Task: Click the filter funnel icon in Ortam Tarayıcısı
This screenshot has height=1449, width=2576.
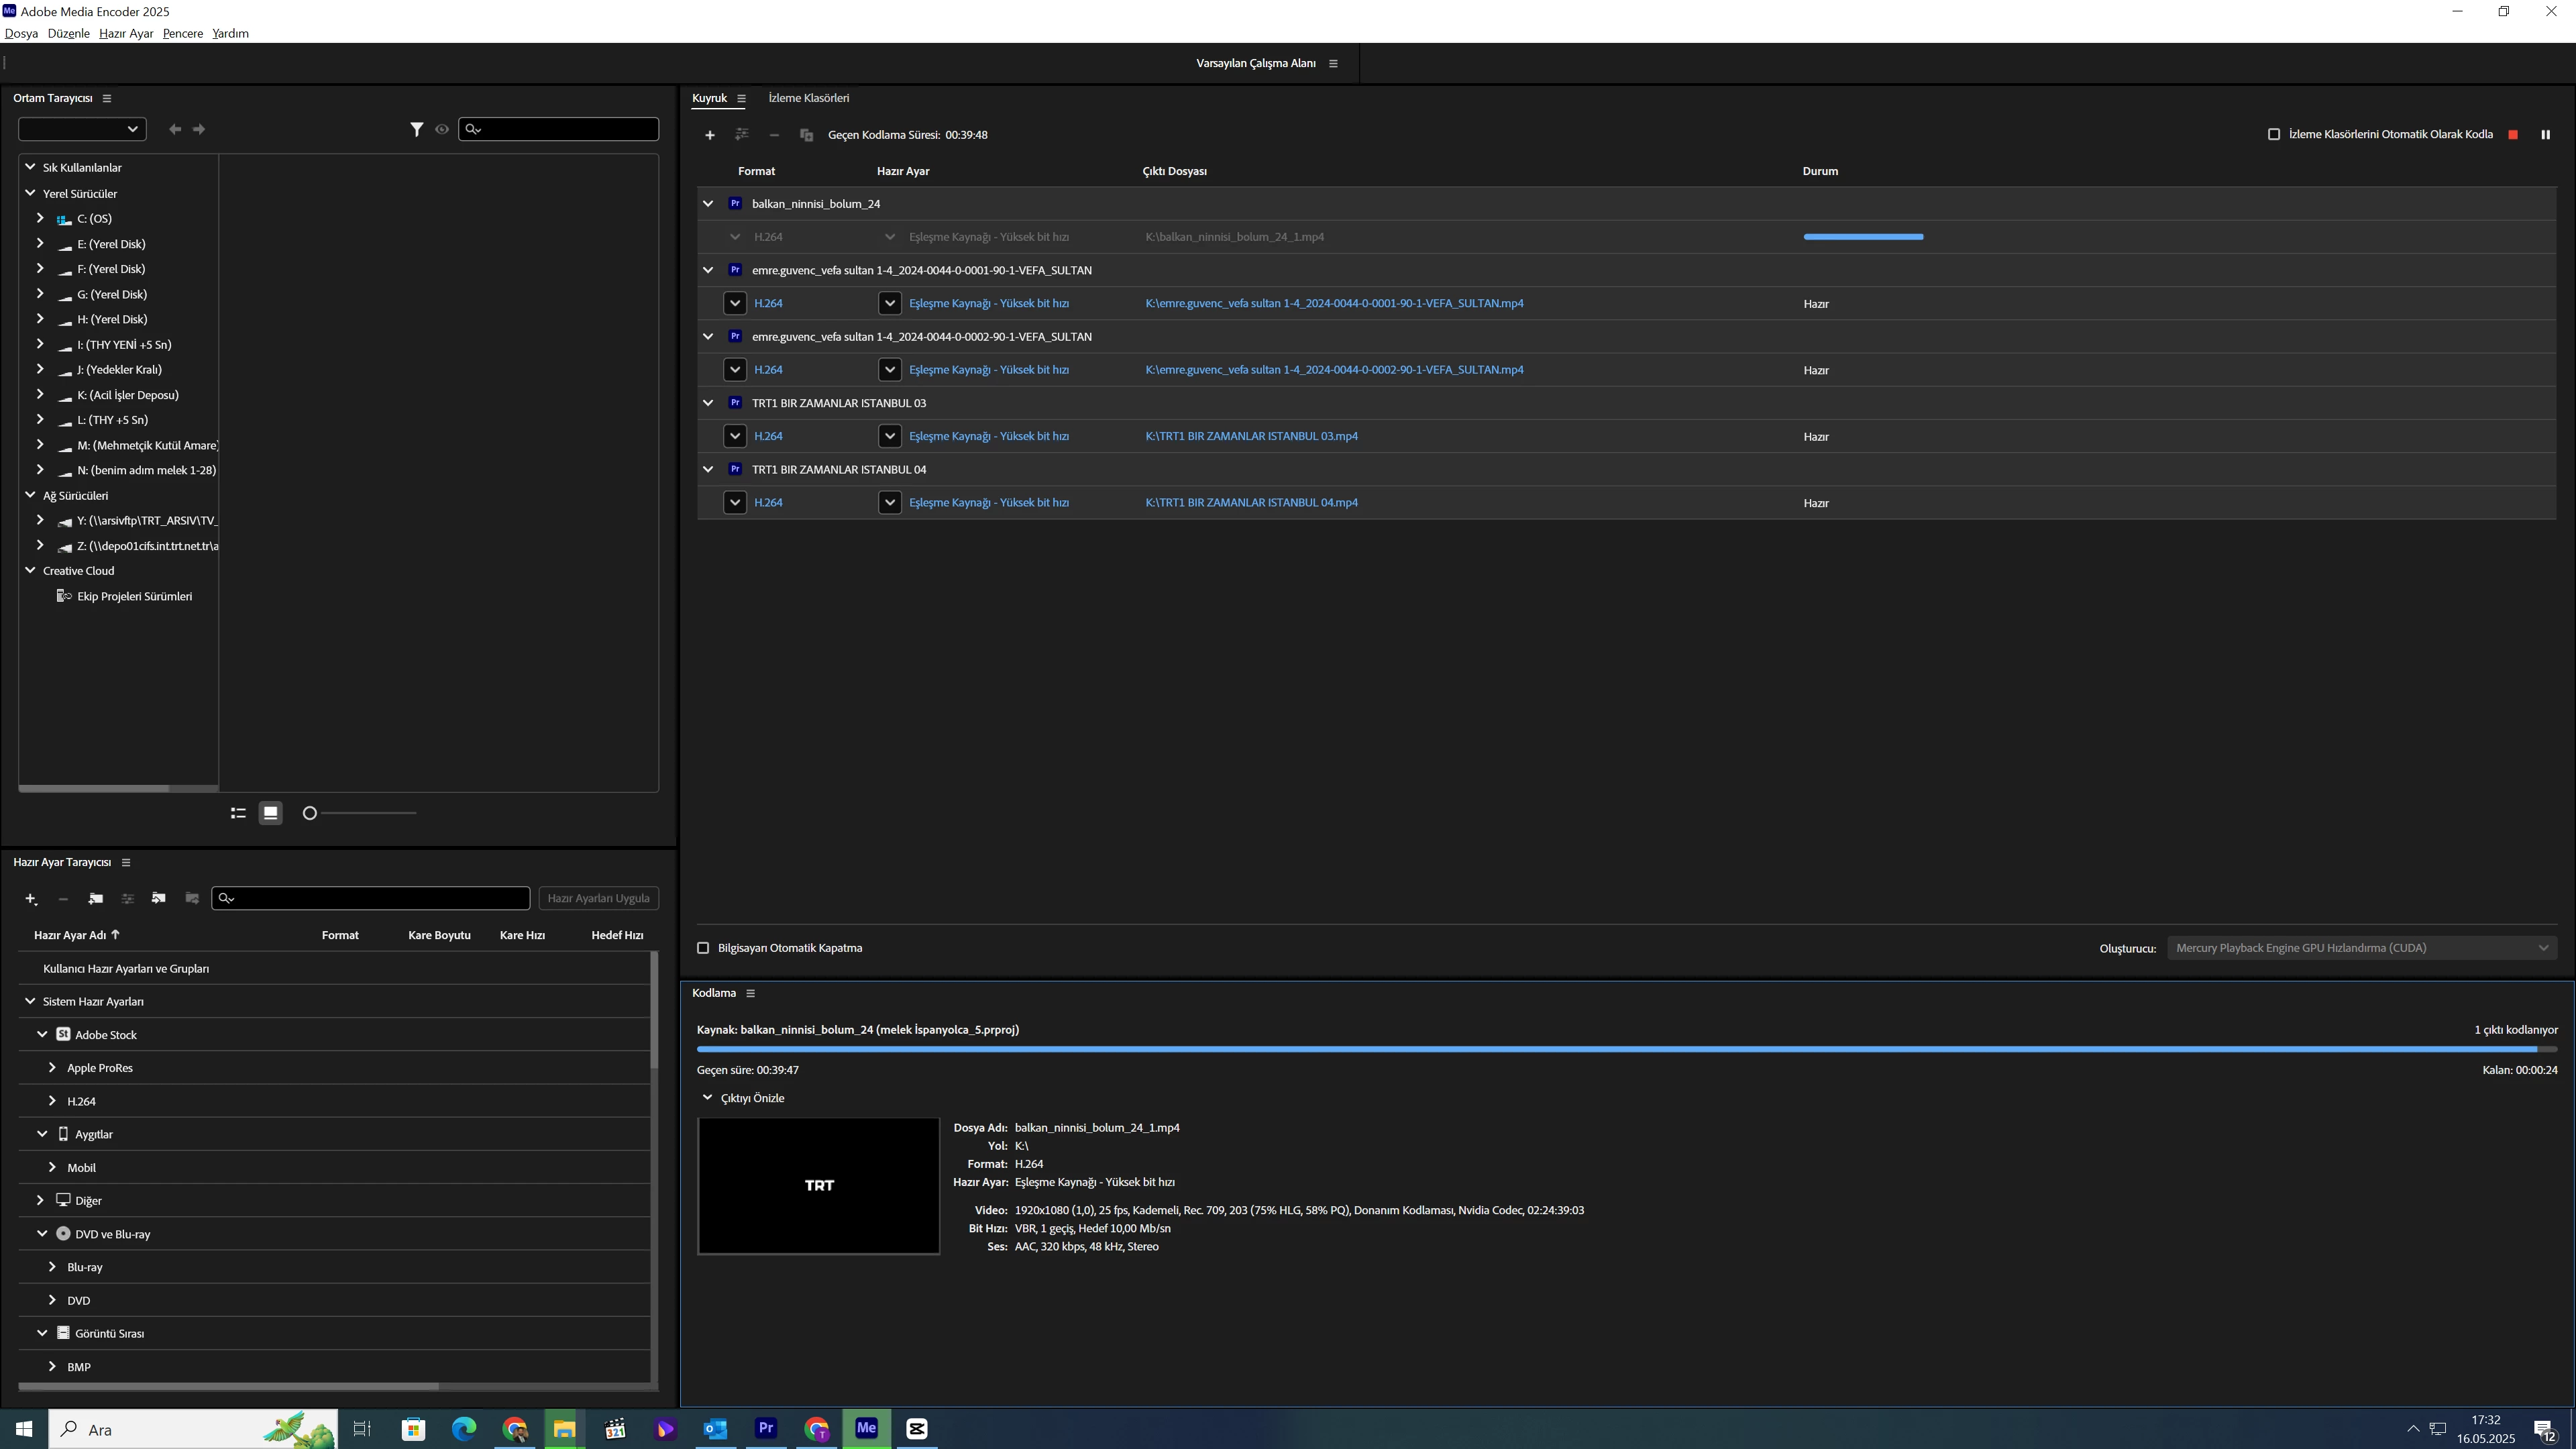Action: [417, 129]
